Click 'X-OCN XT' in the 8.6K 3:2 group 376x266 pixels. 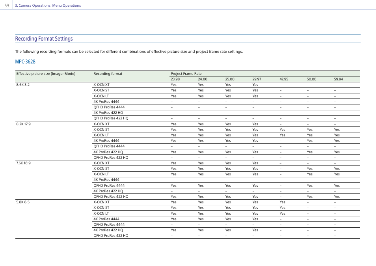click(101, 85)
